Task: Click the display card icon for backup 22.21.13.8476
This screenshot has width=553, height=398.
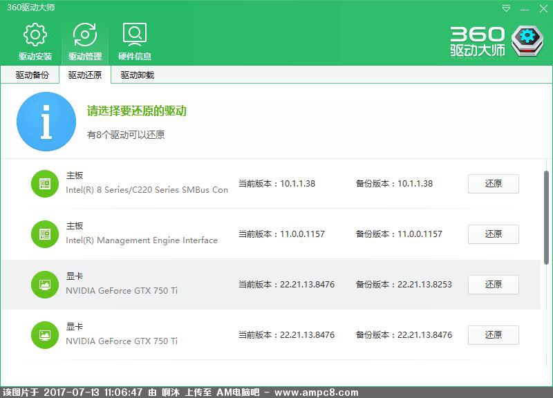Action: pos(45,335)
